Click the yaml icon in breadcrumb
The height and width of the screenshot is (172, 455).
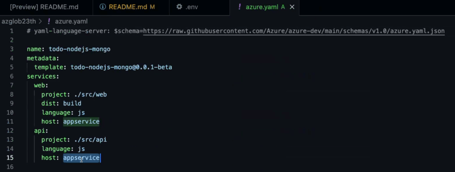[49, 21]
